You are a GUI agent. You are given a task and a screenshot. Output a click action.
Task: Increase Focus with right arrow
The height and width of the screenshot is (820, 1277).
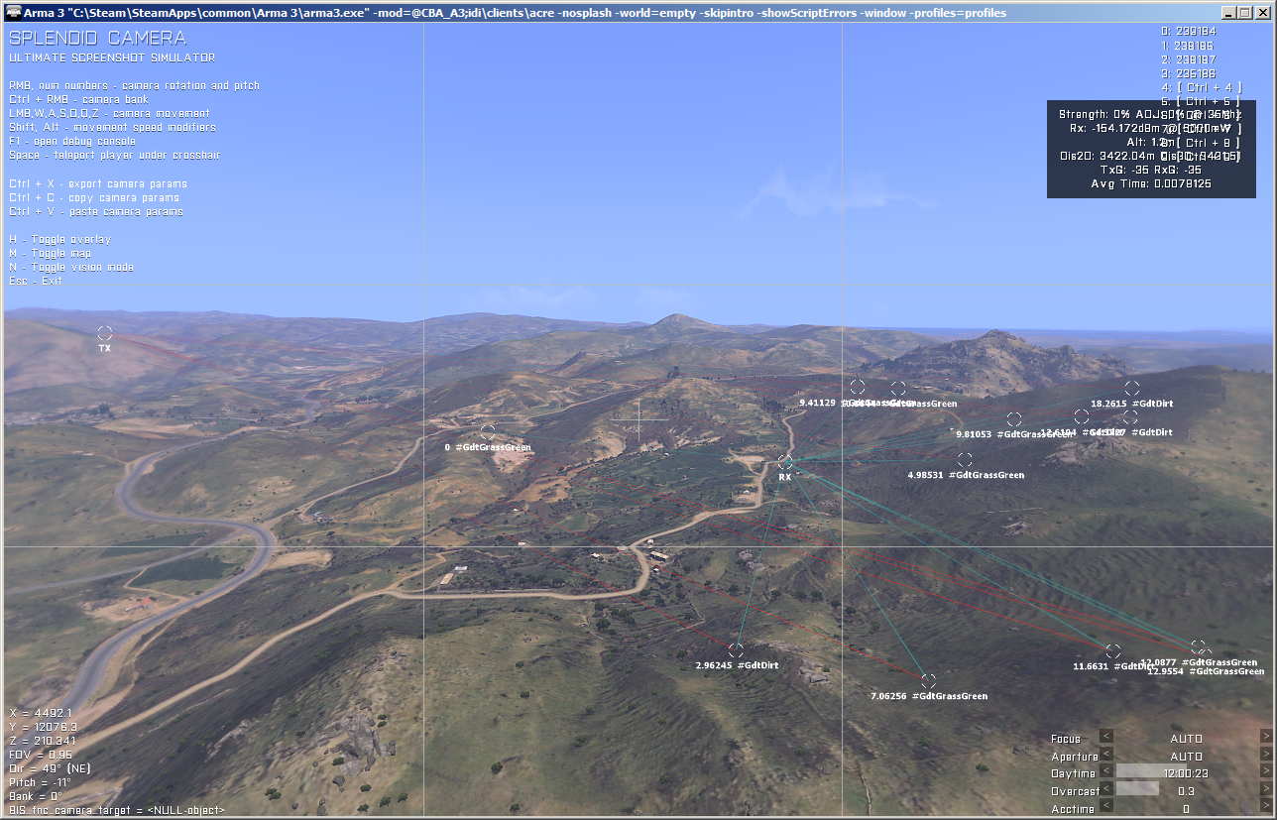[1266, 736]
